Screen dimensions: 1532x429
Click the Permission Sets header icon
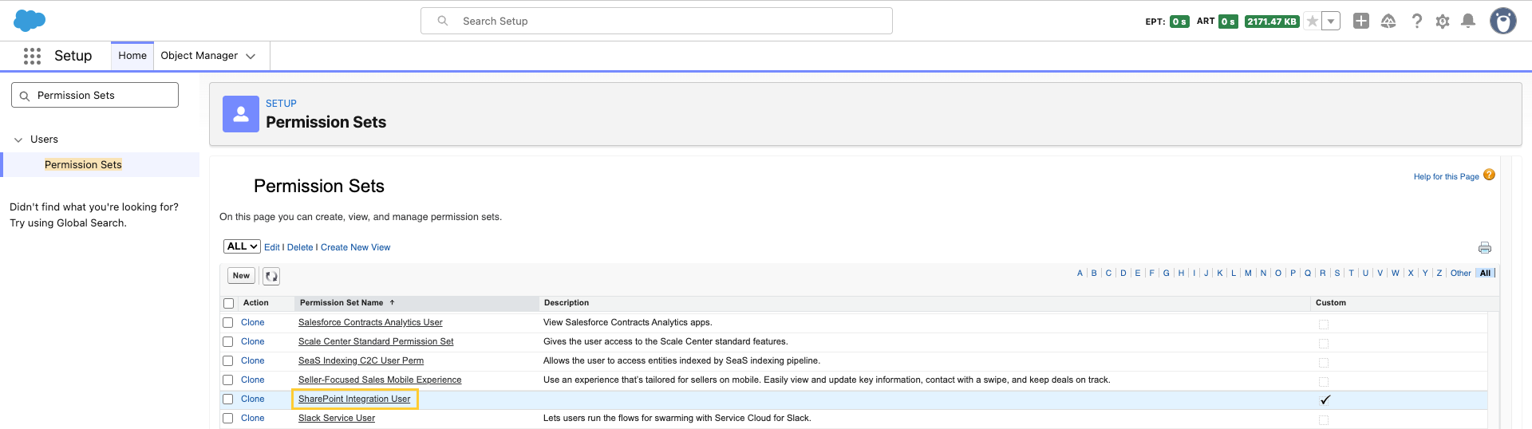[241, 114]
